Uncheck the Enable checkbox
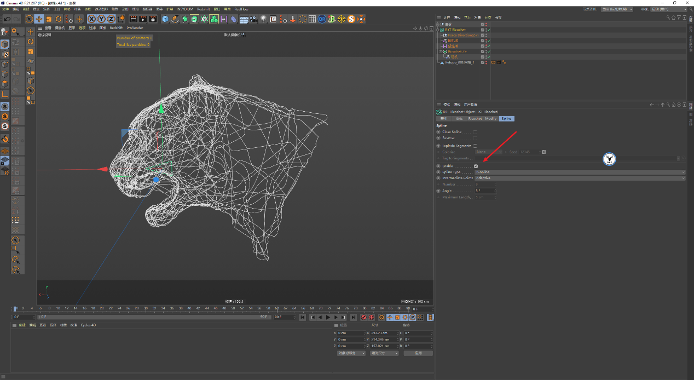The height and width of the screenshot is (380, 694). pyautogui.click(x=476, y=166)
